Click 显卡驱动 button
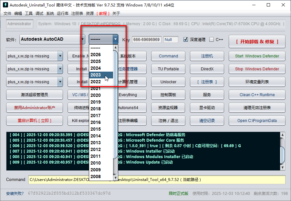 coord(207,107)
